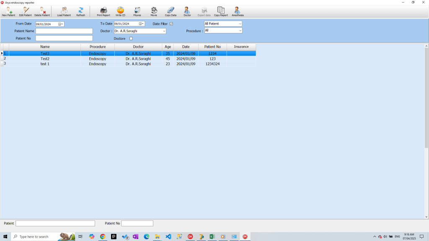
Task: Expand the Doctor dropdown list
Action: pyautogui.click(x=164, y=31)
